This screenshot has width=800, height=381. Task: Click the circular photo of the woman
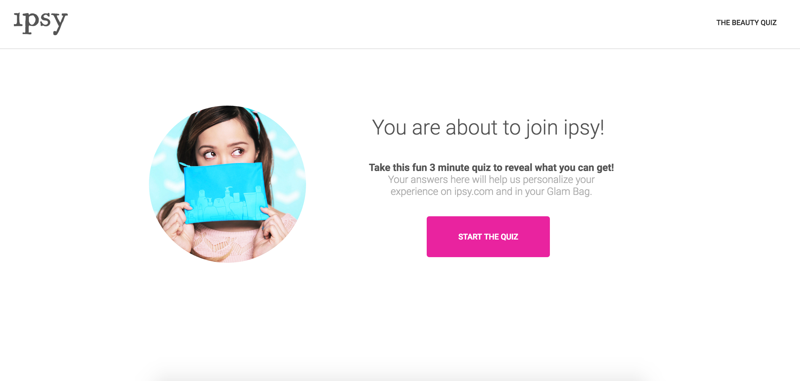[227, 184]
